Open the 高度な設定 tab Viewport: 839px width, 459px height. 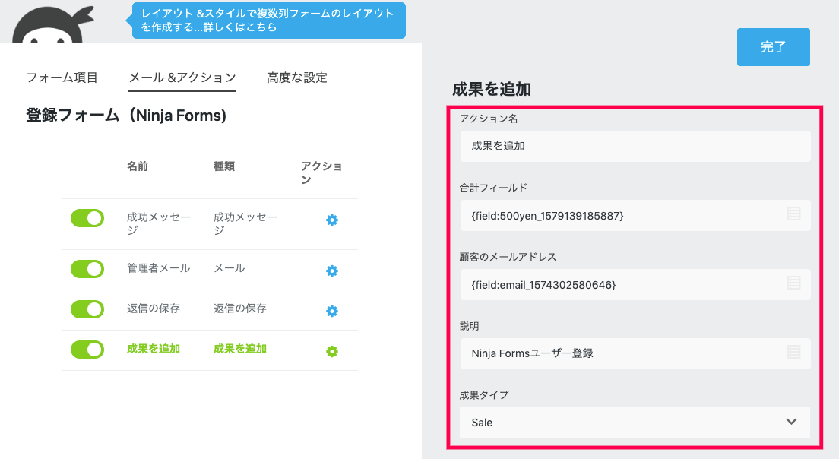pyautogui.click(x=296, y=78)
